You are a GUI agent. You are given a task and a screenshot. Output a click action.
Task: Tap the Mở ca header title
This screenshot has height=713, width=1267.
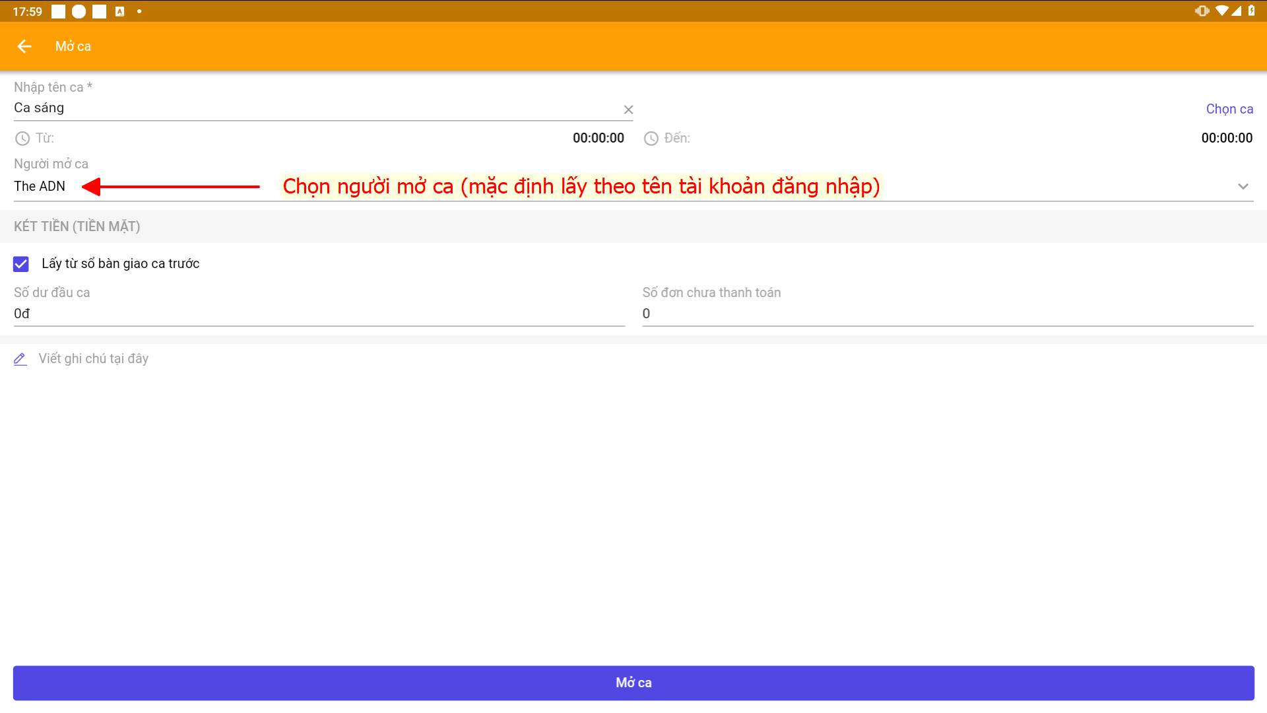pyautogui.click(x=73, y=46)
